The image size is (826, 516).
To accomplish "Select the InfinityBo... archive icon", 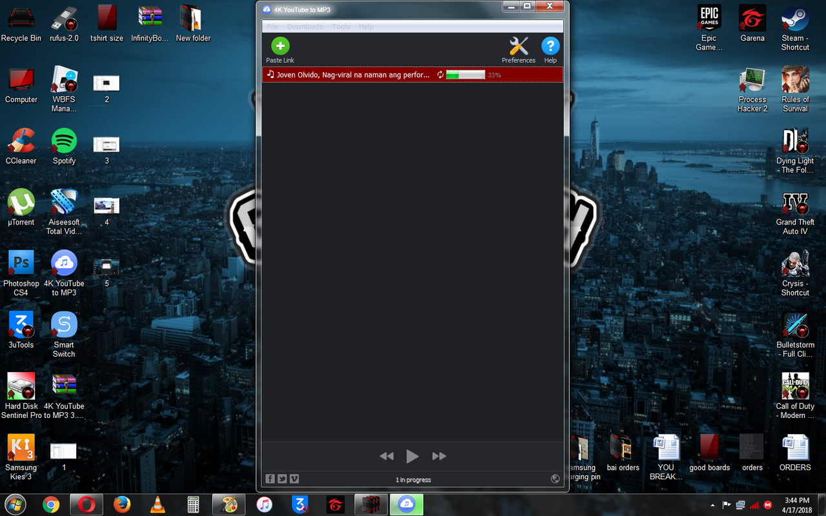I will (150, 23).
